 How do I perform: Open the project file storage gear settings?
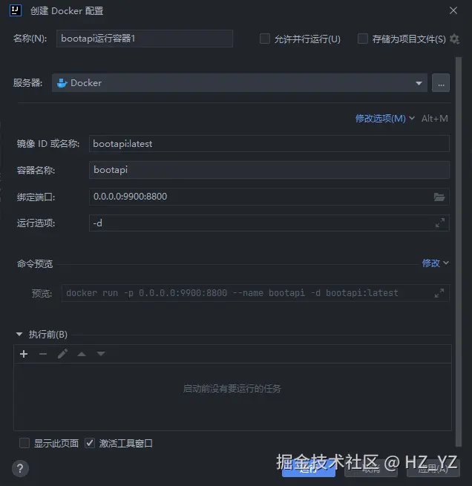pyautogui.click(x=454, y=39)
